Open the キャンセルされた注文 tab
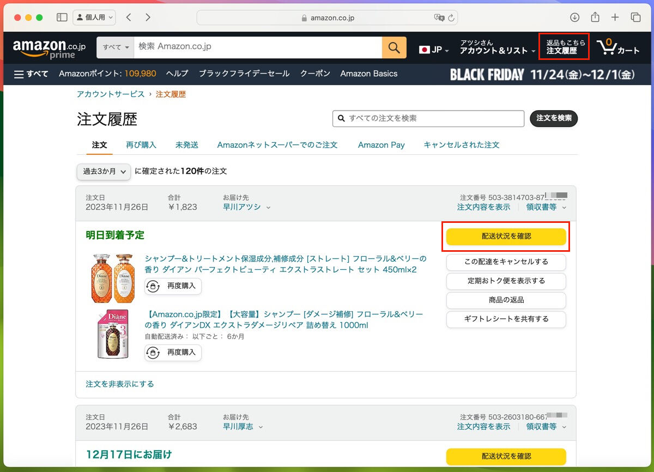The height and width of the screenshot is (472, 654). tap(462, 145)
